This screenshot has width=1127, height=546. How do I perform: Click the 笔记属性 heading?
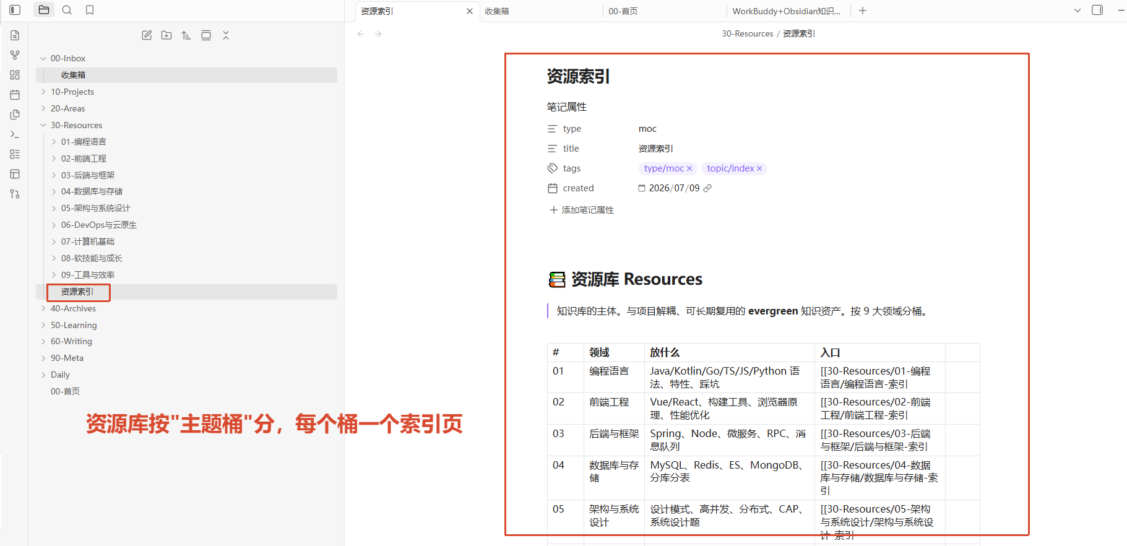point(566,107)
